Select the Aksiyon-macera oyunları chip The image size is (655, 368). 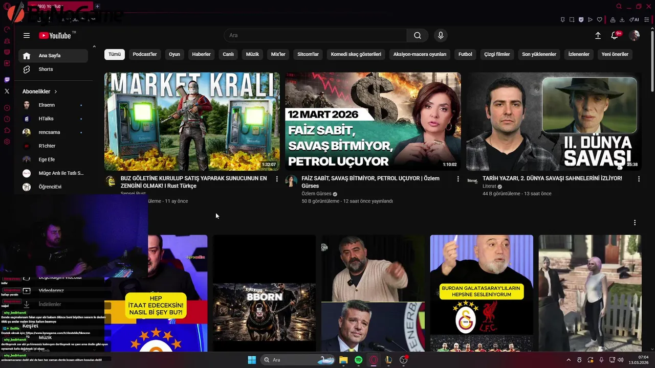[x=420, y=54]
